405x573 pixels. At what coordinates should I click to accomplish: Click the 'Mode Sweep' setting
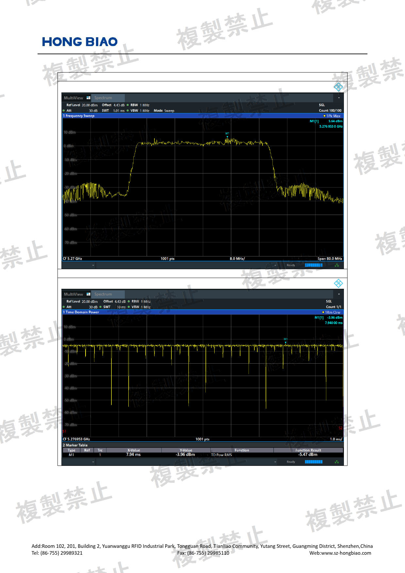click(164, 111)
